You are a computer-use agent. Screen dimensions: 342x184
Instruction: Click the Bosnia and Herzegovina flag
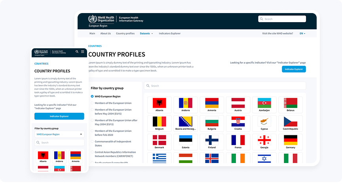point(185,123)
